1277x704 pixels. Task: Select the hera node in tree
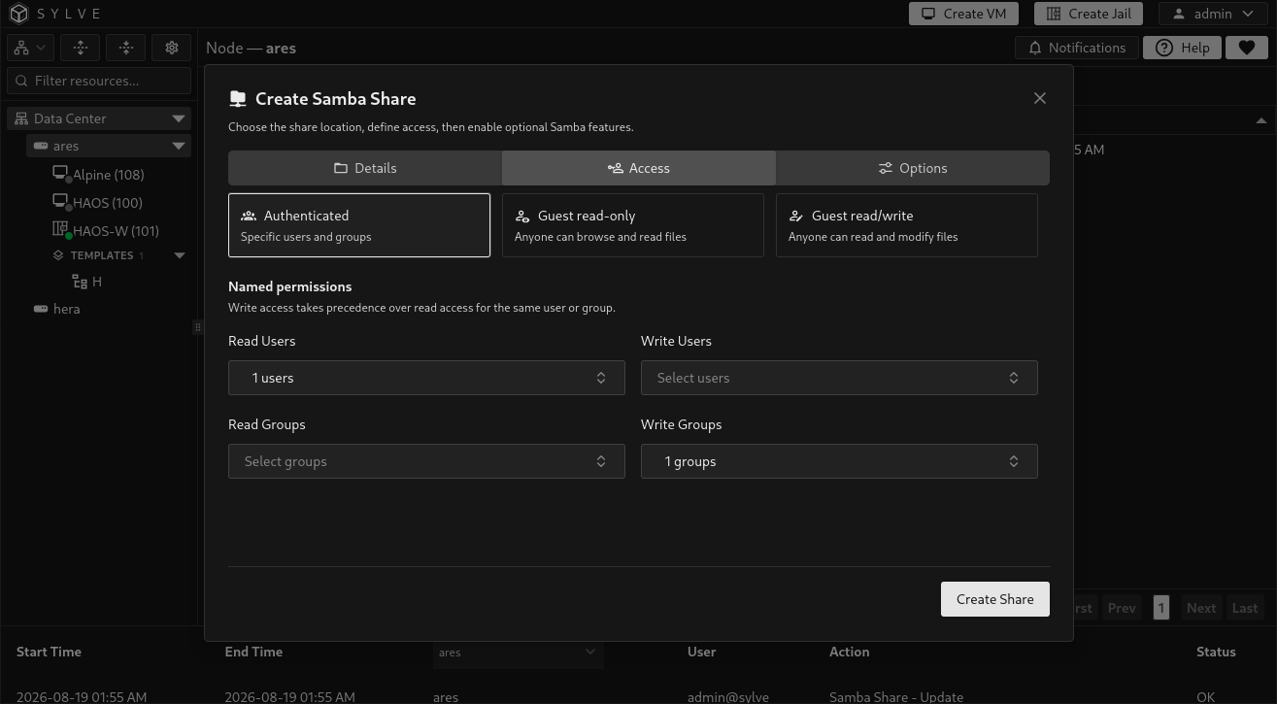(x=66, y=309)
